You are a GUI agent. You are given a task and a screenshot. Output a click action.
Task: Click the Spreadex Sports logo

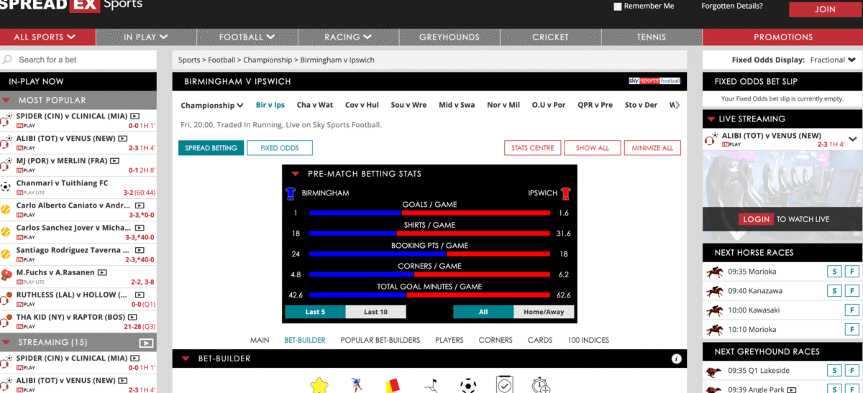[71, 5]
